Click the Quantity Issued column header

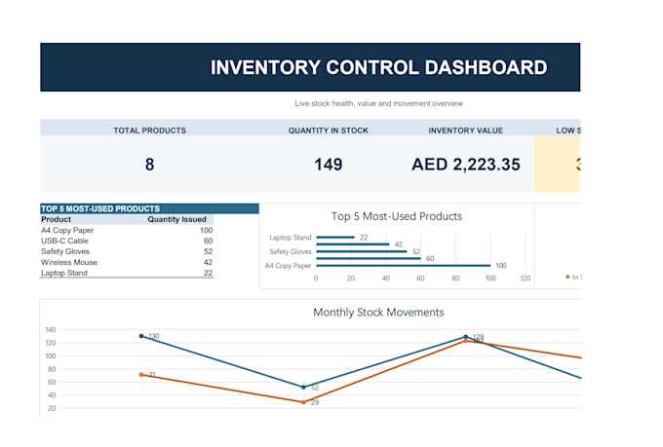pyautogui.click(x=176, y=219)
